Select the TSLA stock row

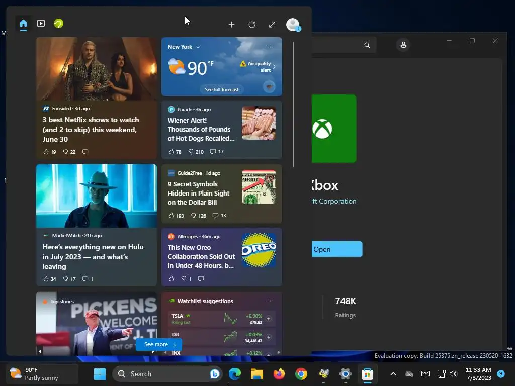pos(222,319)
